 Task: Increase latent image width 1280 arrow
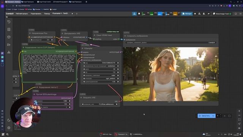coord(70,101)
